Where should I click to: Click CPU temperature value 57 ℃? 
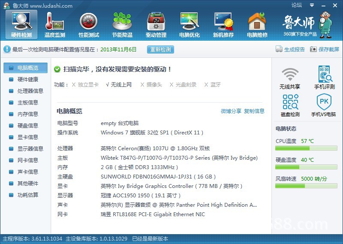click(x=307, y=141)
